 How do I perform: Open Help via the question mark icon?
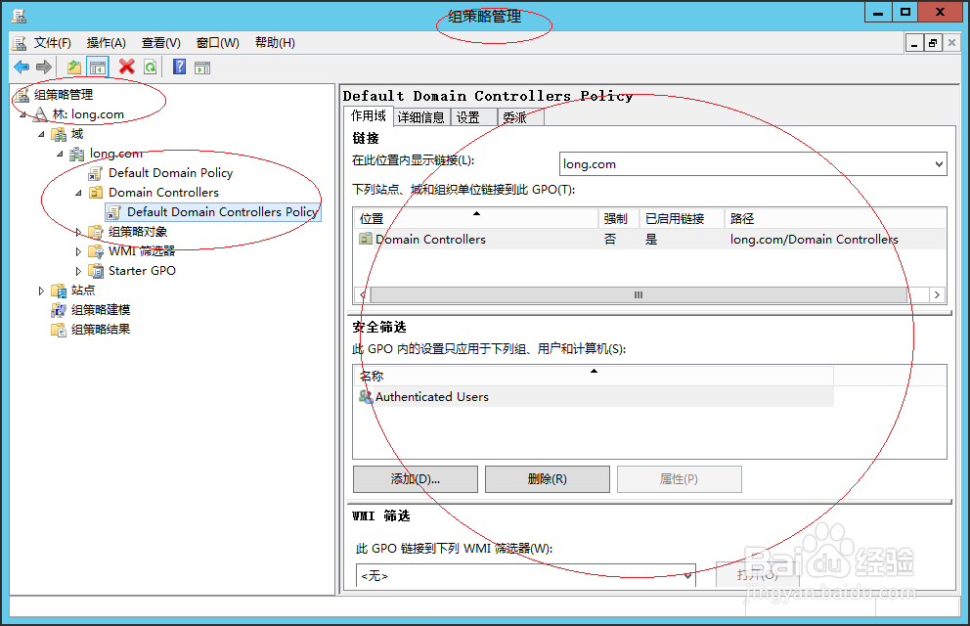pos(179,67)
